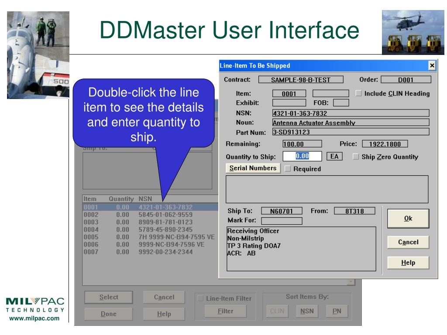Click the FOB field
447x335 pixels.
click(x=341, y=103)
